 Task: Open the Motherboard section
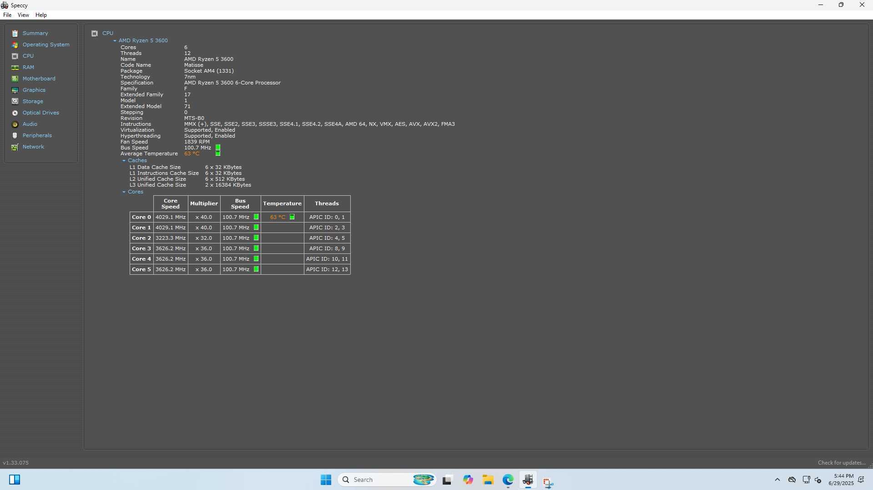pyautogui.click(x=39, y=79)
